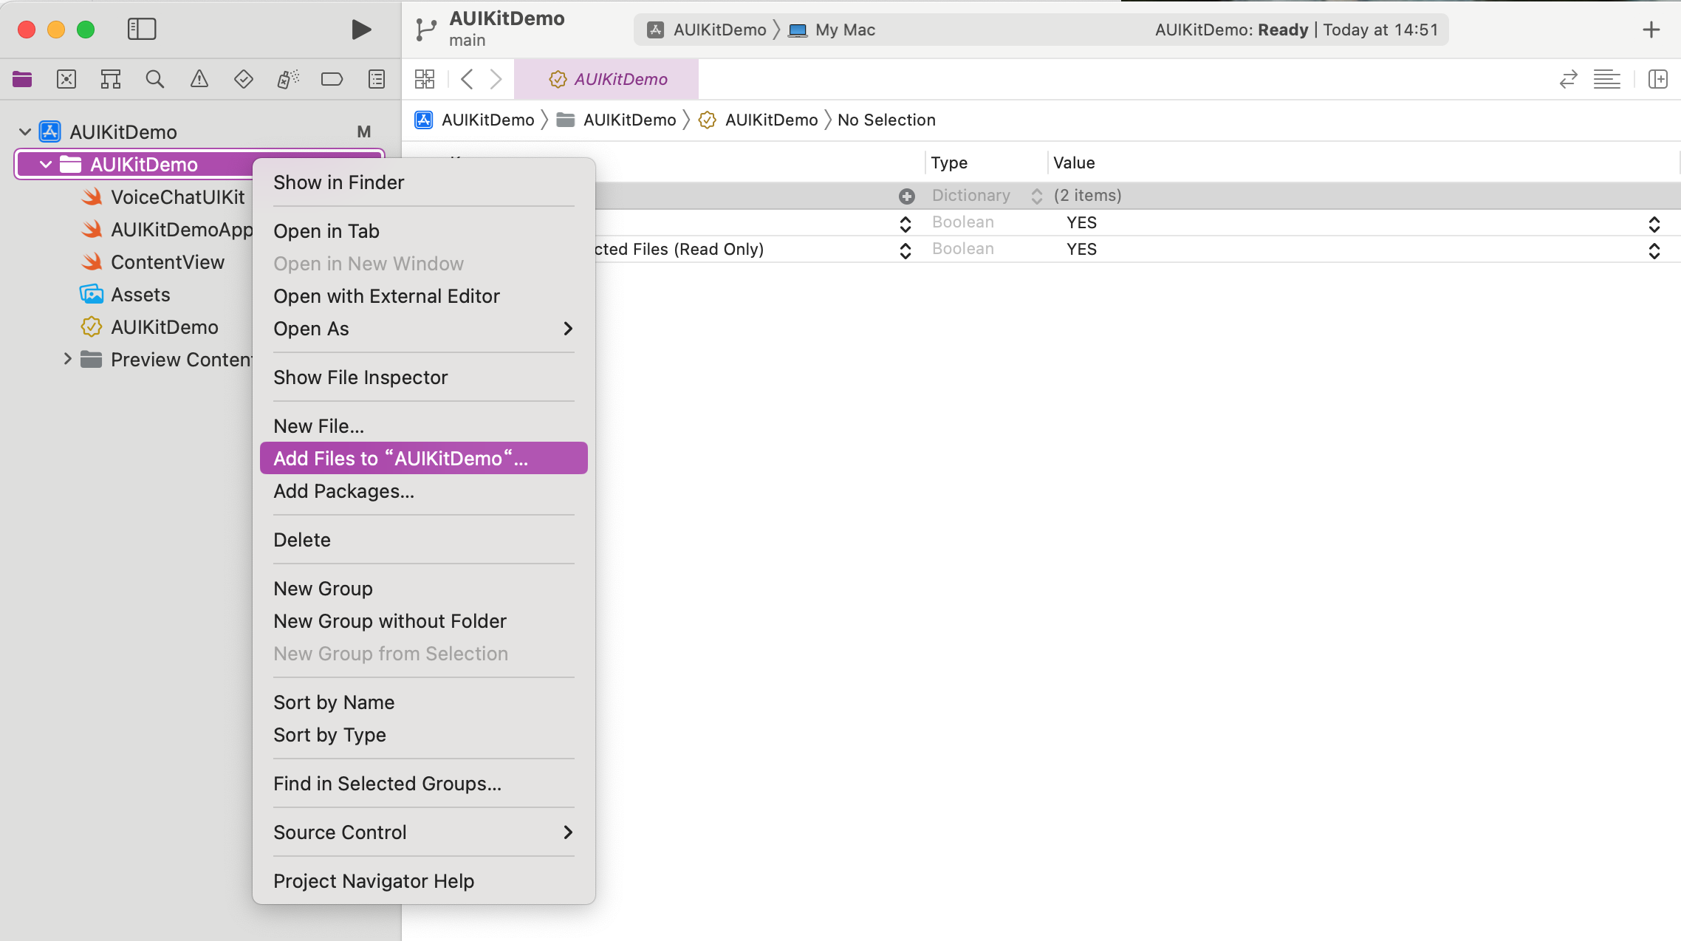Image resolution: width=1681 pixels, height=941 pixels.
Task: Open the related items grid menu
Action: coord(425,79)
